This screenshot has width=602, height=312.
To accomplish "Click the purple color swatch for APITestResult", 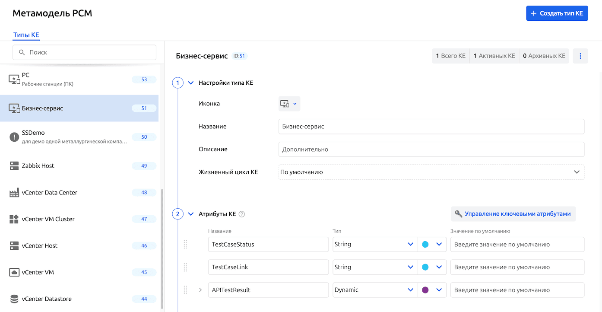I will point(425,290).
